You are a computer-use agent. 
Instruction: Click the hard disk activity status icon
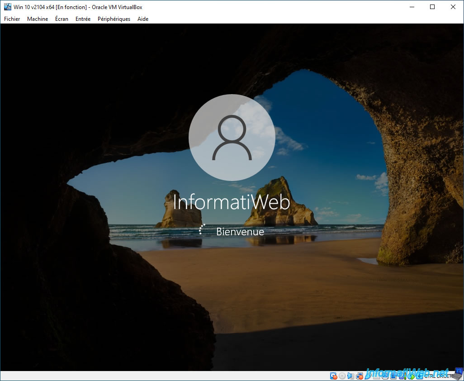point(334,376)
